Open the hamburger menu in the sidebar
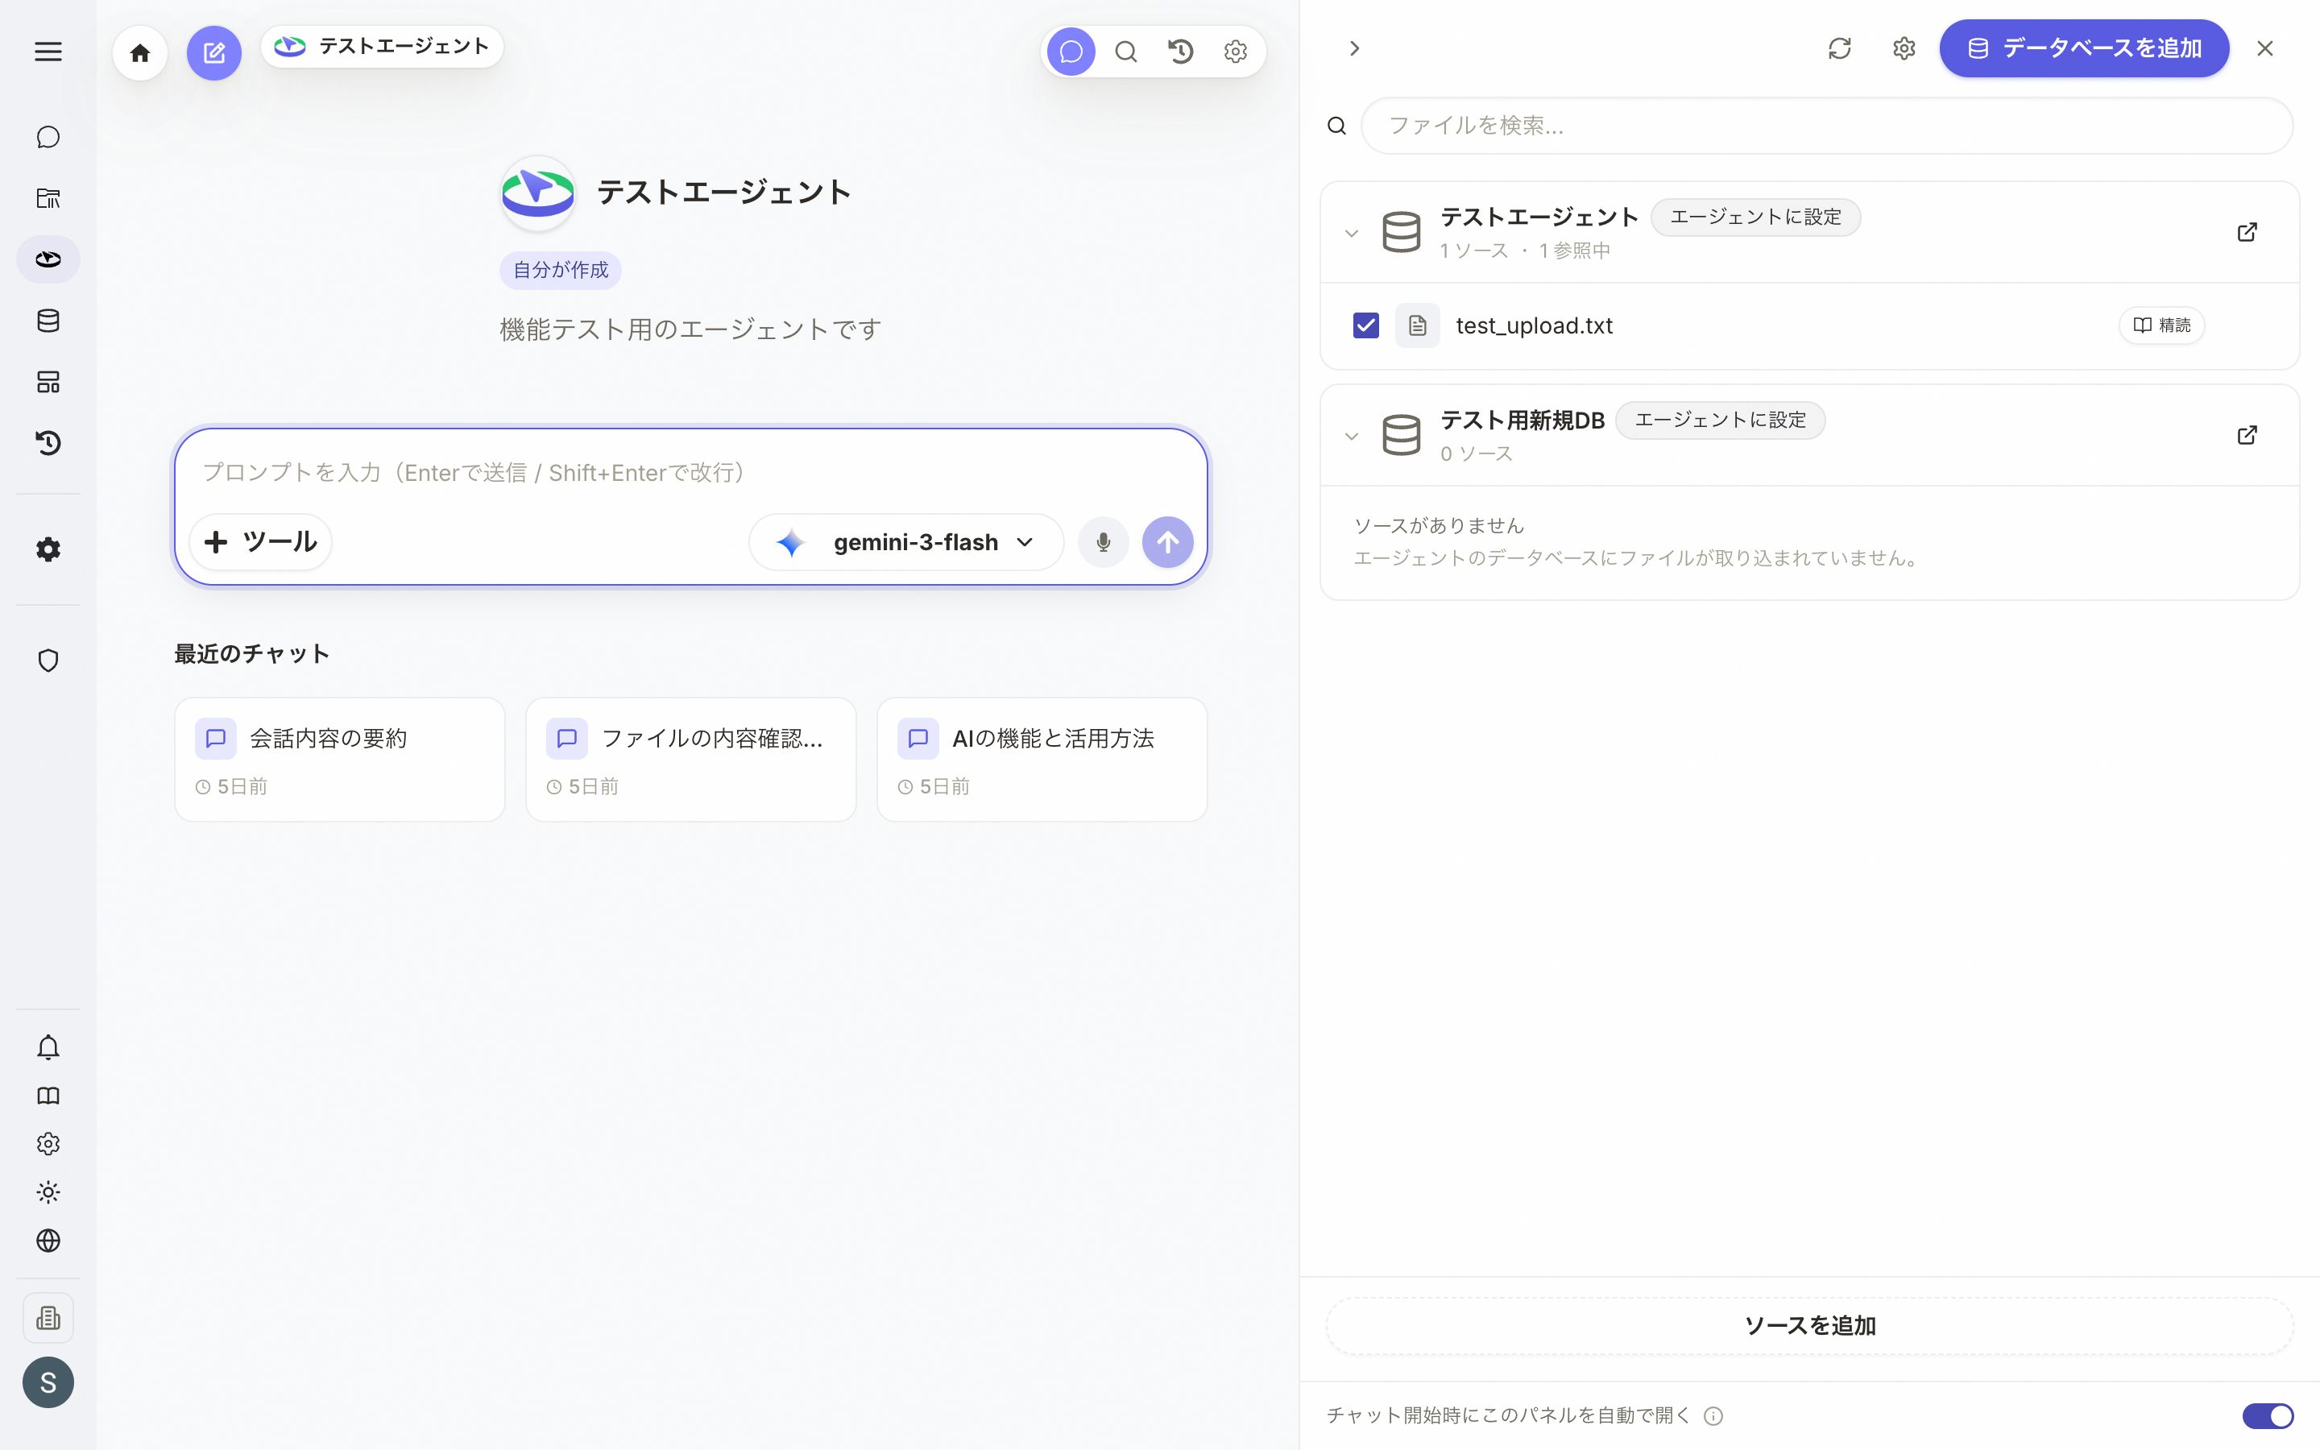The image size is (2320, 1450). [48, 52]
